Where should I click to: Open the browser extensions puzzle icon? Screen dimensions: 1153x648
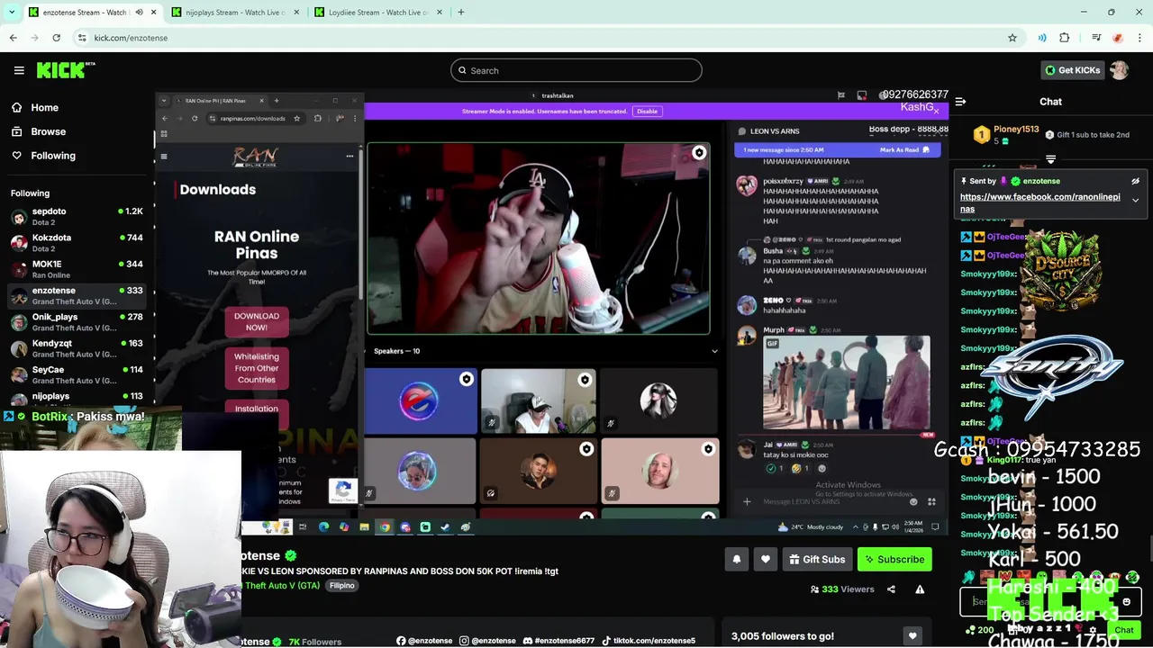point(1064,38)
